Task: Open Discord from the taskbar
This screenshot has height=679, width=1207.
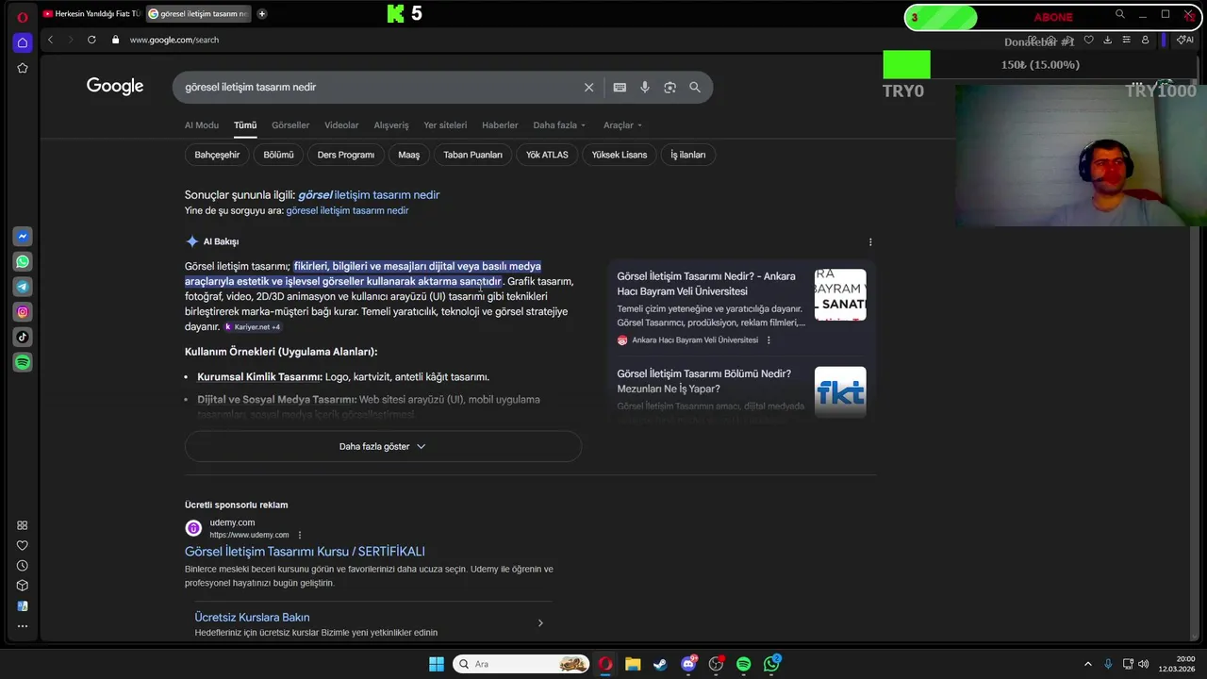Action: [x=688, y=664]
